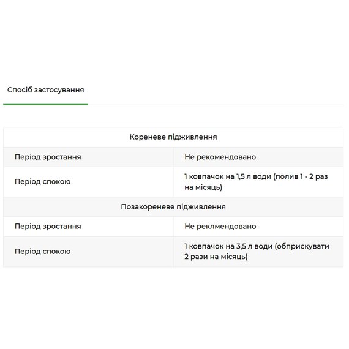Click Період зростання under Позакореневе підживлення
Screen dimensions: 349x349
coord(48,227)
